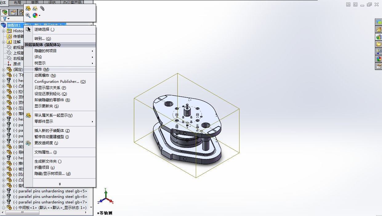Switch to the 办公室产品 tab
Image resolution: width=382 pixels, height=216 pixels.
point(72,2)
